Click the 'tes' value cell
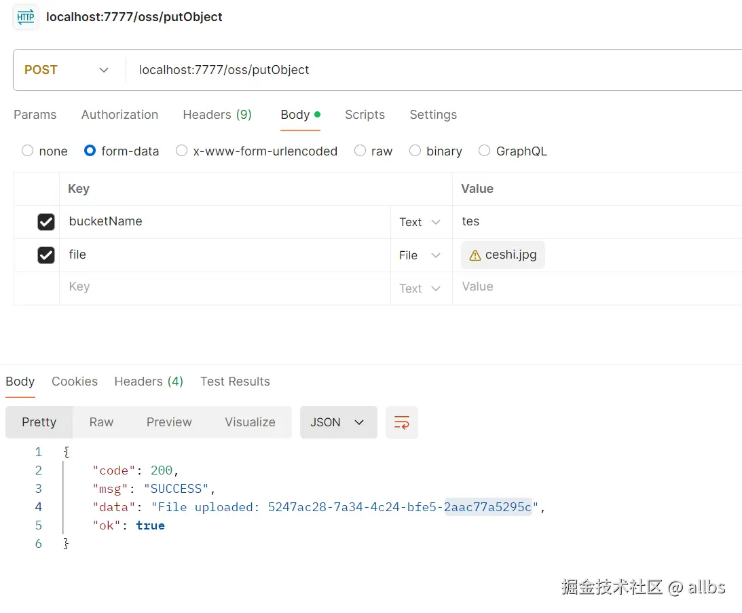The width and height of the screenshot is (742, 613). pos(597,221)
